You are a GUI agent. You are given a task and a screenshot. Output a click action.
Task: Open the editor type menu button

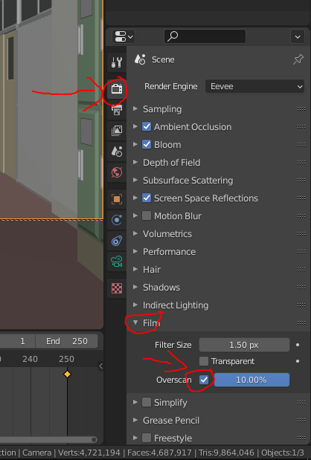[x=123, y=37]
